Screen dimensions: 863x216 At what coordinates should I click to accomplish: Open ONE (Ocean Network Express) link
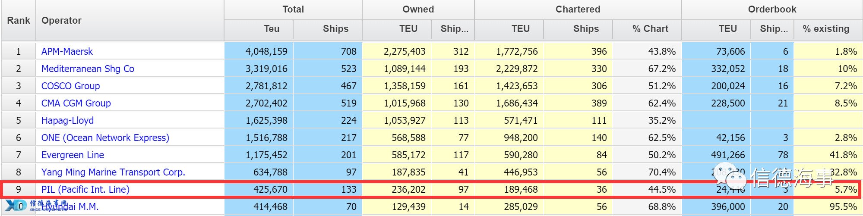pos(105,138)
